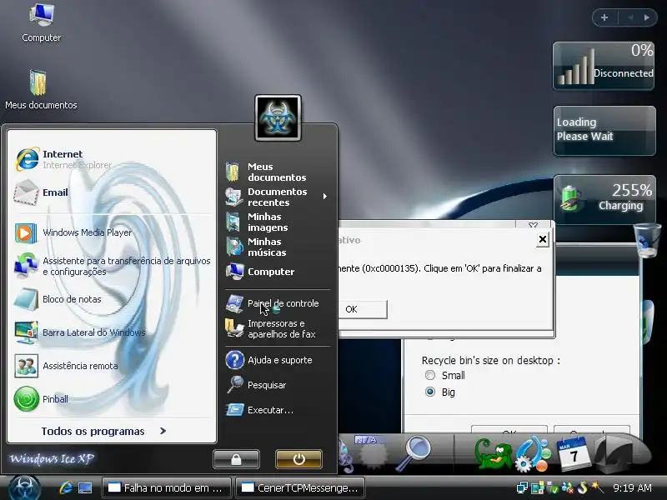The image size is (667, 500).
Task: Open Minhas imagens folder
Action: tap(258, 222)
